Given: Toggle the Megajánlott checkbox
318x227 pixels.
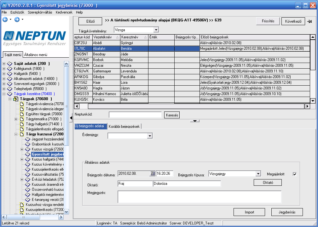Looking at the screenshot, I should point(295,174).
